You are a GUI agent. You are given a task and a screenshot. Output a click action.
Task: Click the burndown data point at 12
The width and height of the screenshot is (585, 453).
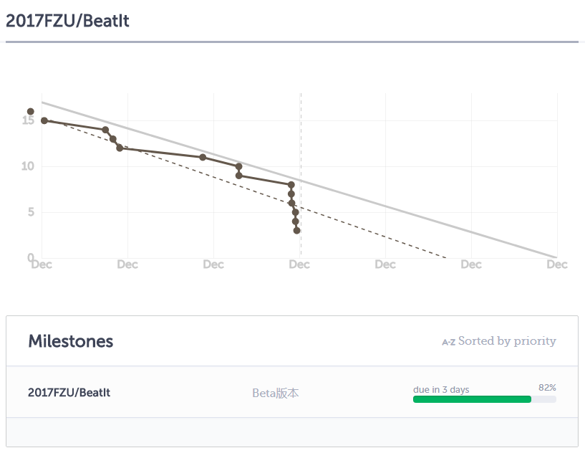(120, 148)
